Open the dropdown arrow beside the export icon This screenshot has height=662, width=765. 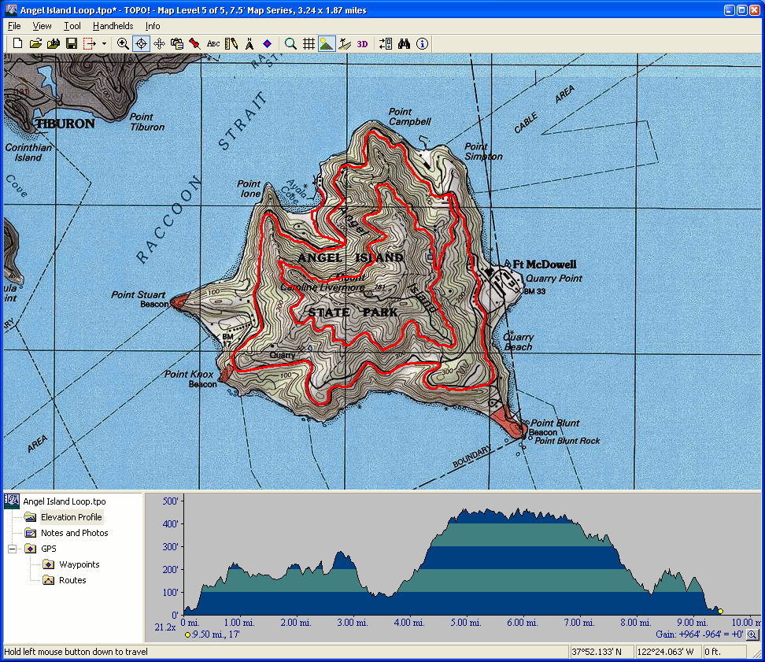tap(104, 44)
